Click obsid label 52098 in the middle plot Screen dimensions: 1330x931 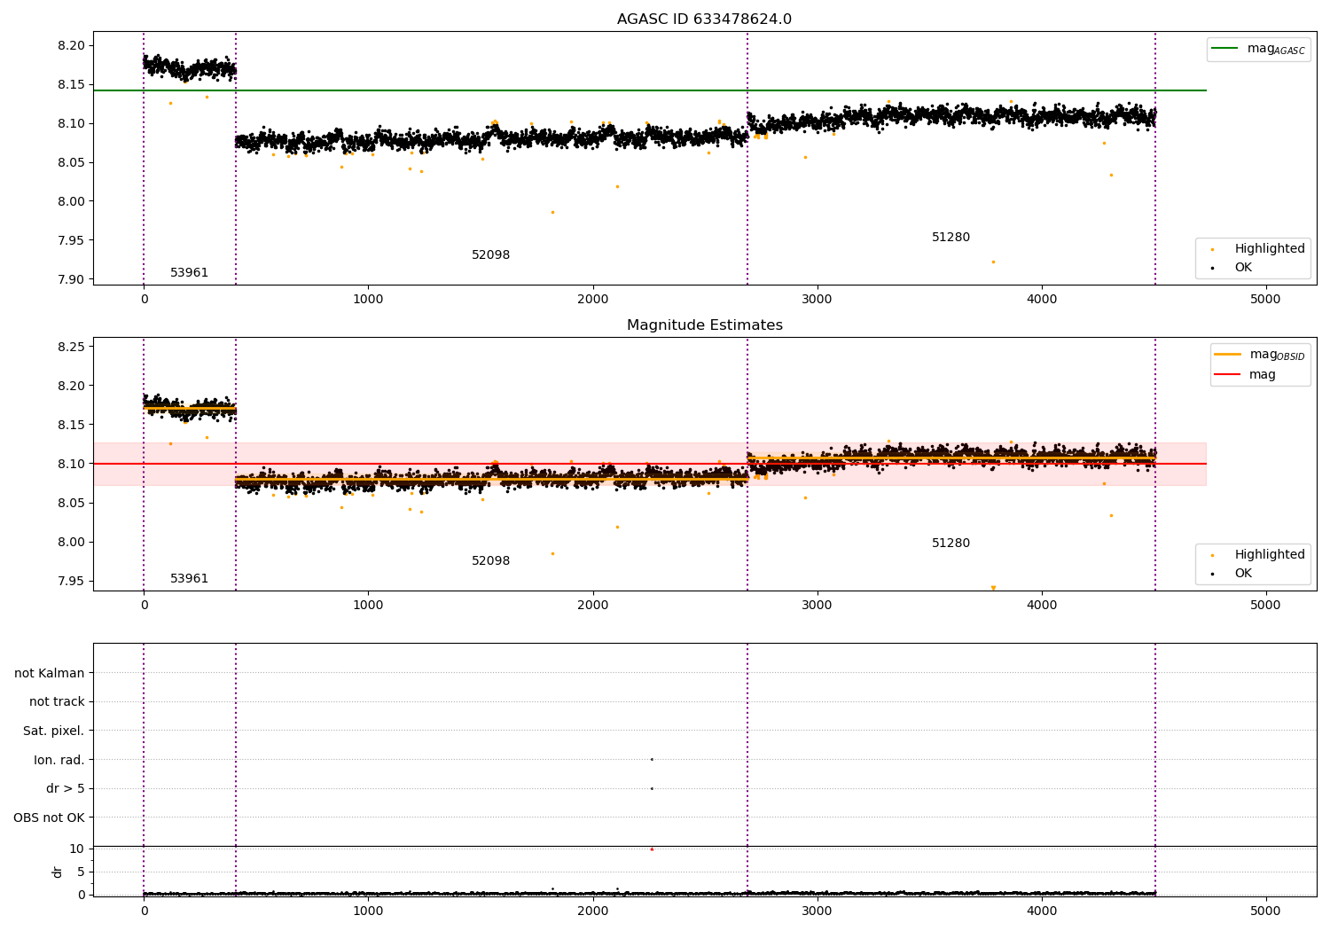click(490, 561)
